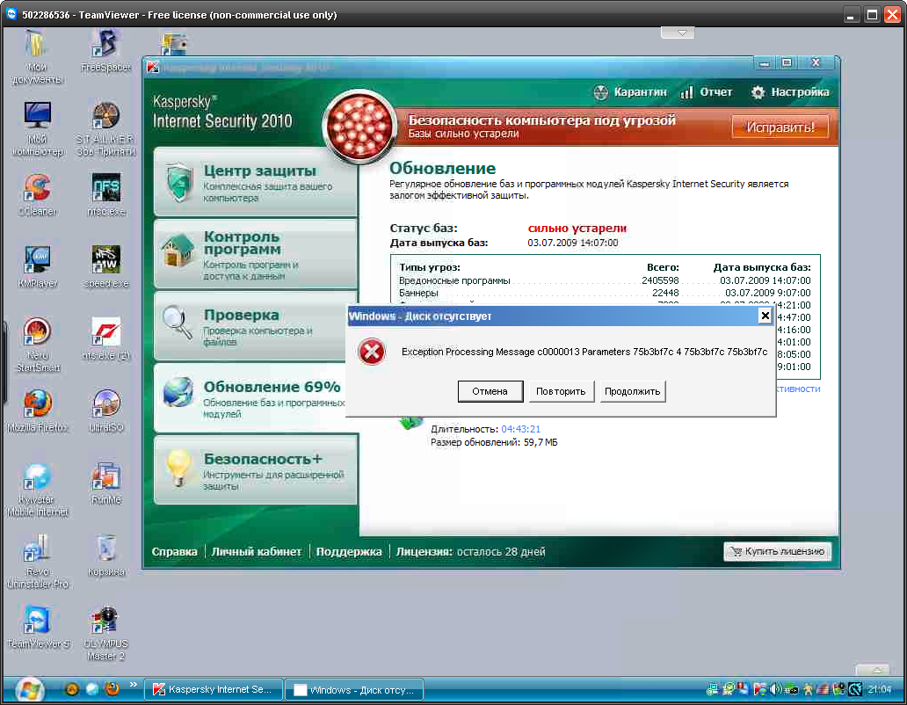Open Личный кабинет link
The height and width of the screenshot is (705, 907).
click(x=257, y=552)
